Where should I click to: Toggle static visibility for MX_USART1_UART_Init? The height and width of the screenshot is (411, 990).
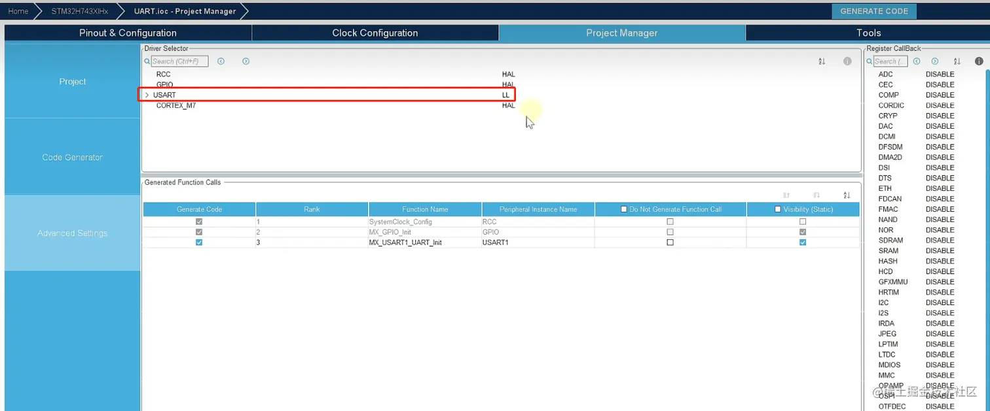803,242
